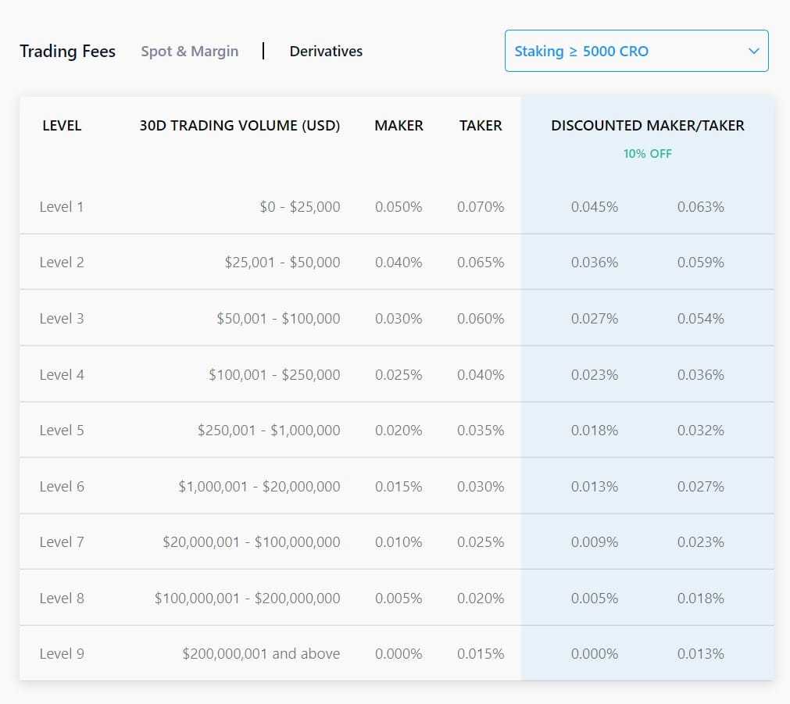
Task: Click Level 7 maker fee 0.010%
Action: (x=399, y=541)
